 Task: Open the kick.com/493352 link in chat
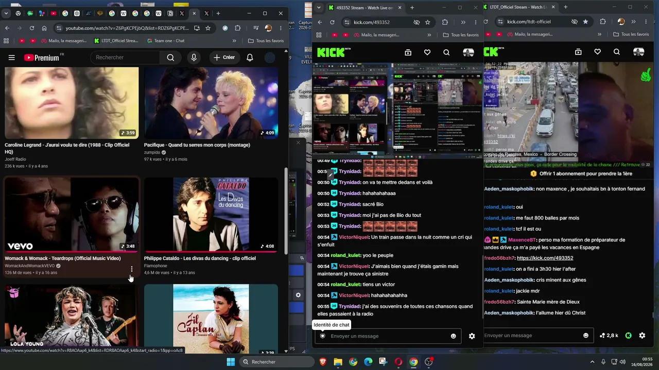pos(545,258)
